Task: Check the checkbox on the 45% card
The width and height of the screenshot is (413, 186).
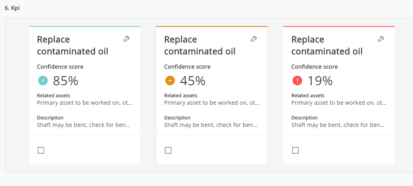Action: [x=168, y=150]
